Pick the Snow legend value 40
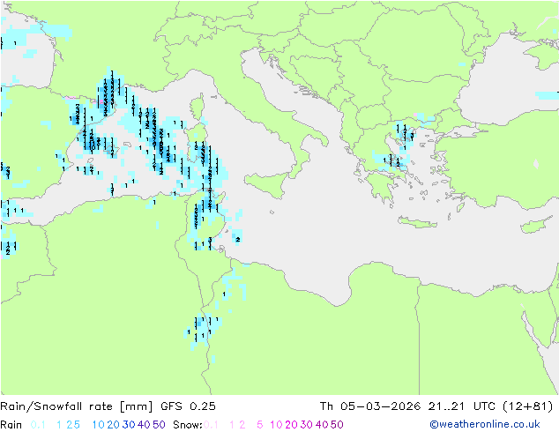Screen dimensions: 559x432 click(x=322, y=425)
